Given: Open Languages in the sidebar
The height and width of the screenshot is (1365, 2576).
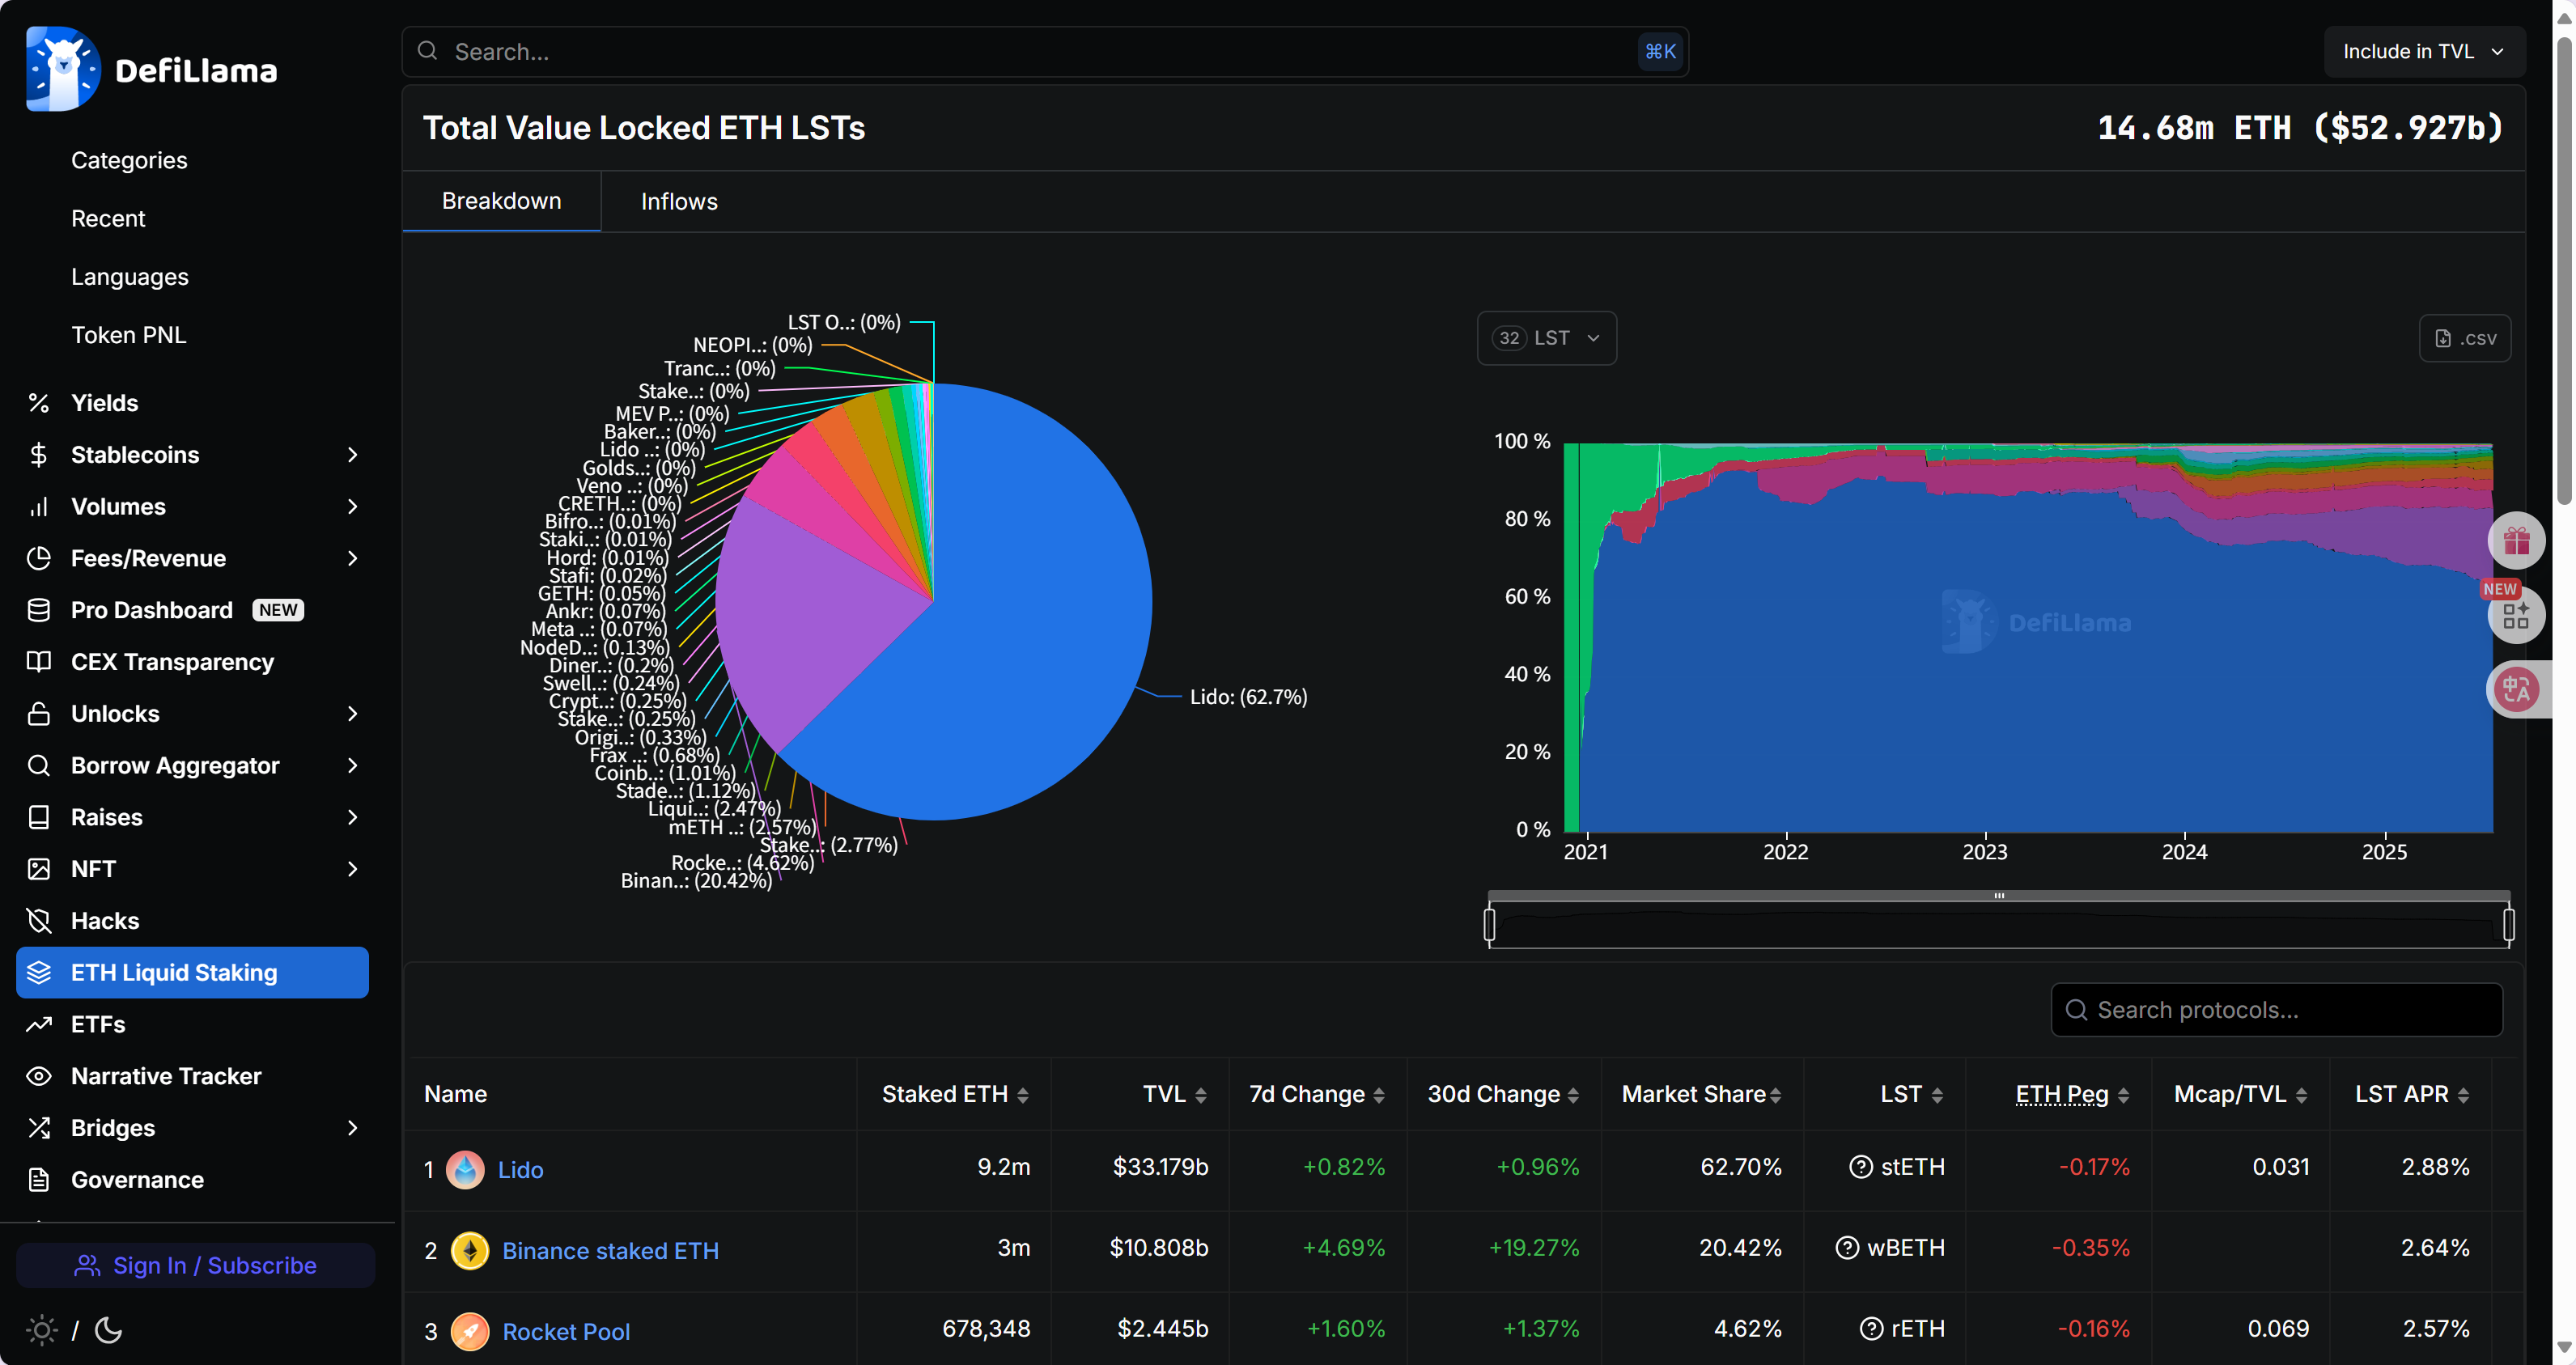Looking at the screenshot, I should (130, 276).
